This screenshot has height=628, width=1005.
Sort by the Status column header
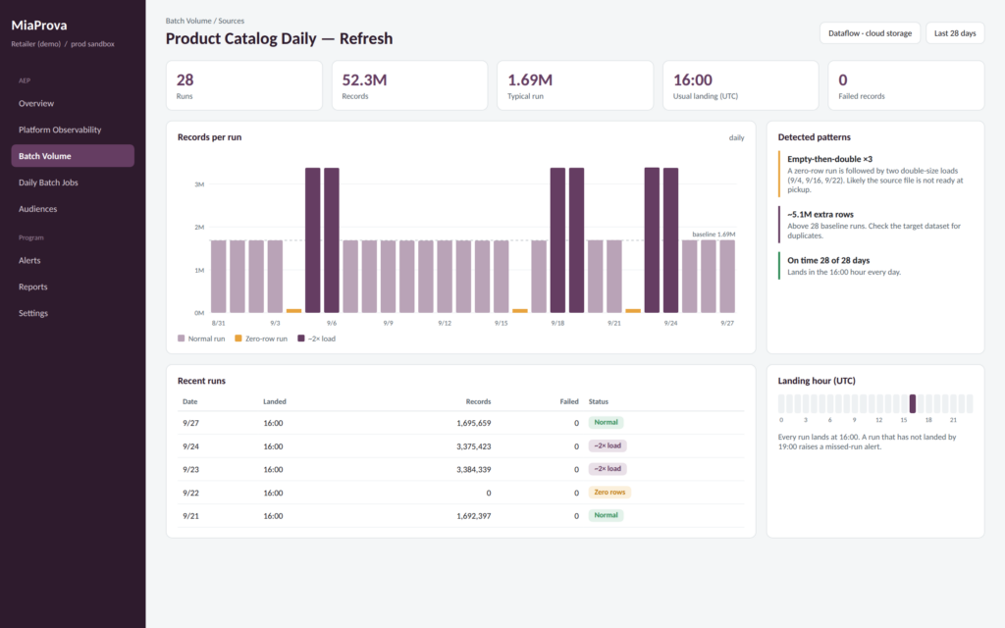point(599,401)
